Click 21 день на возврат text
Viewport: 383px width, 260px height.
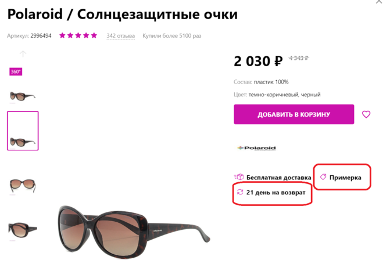[x=275, y=193]
